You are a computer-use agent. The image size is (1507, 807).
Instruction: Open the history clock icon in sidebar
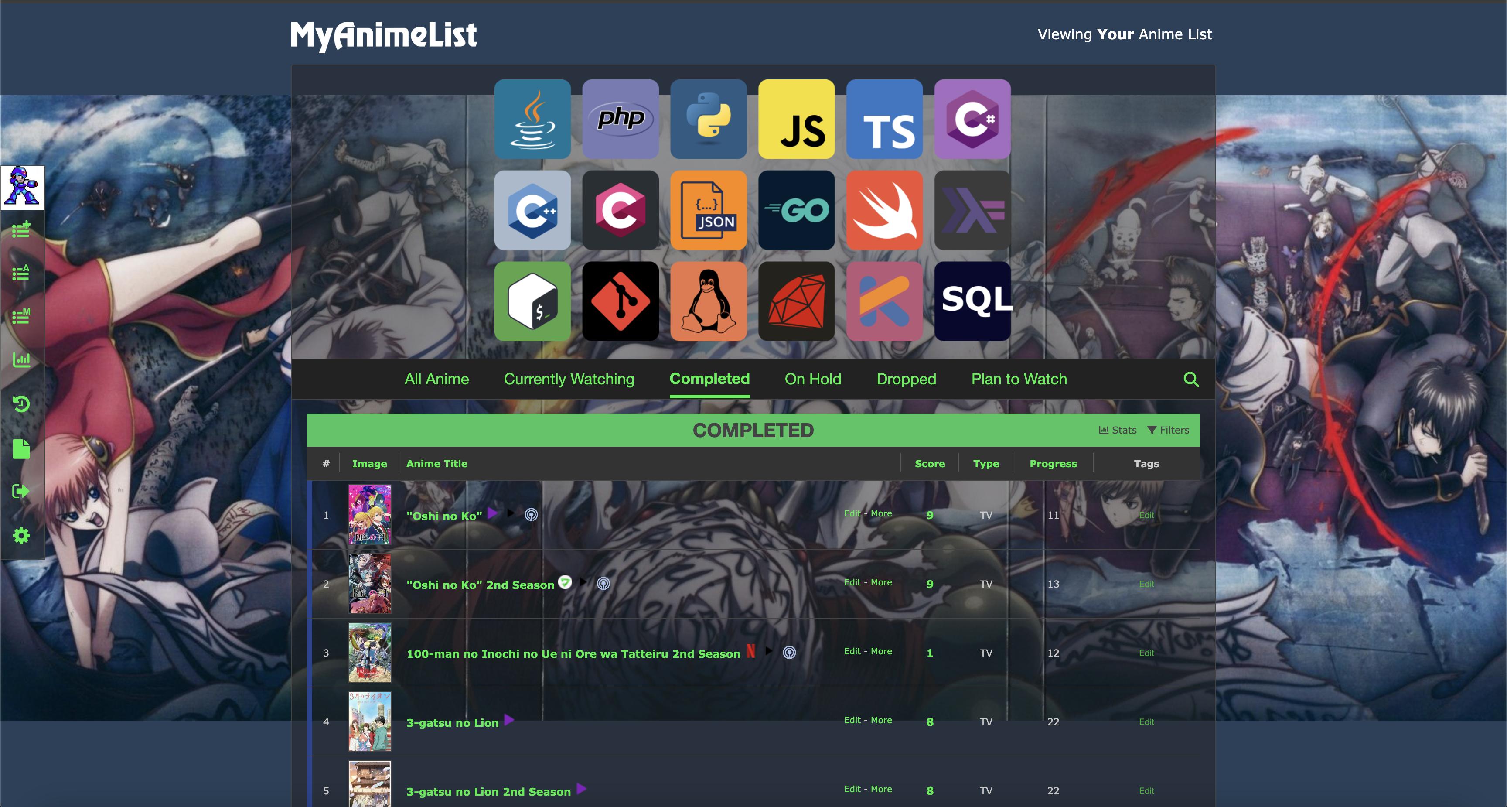[x=22, y=404]
